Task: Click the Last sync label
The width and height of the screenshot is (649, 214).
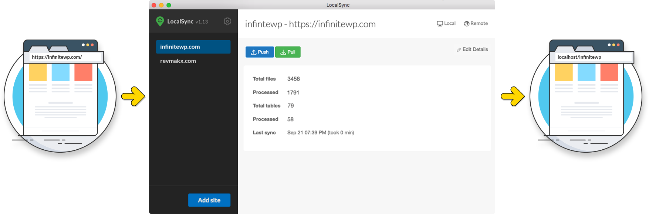Action: 264,133
